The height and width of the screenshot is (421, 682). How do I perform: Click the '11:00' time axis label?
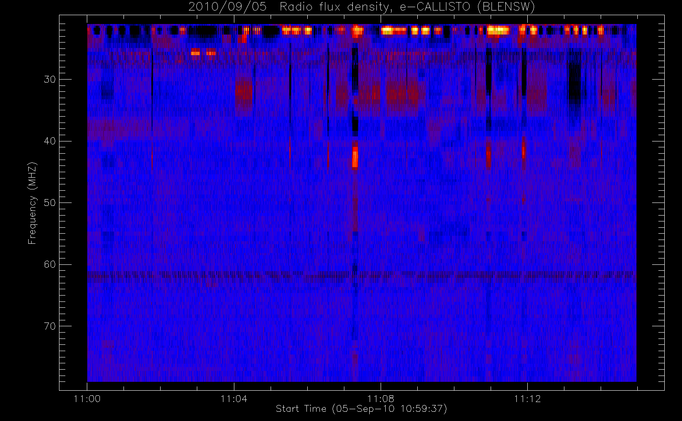click(x=87, y=399)
